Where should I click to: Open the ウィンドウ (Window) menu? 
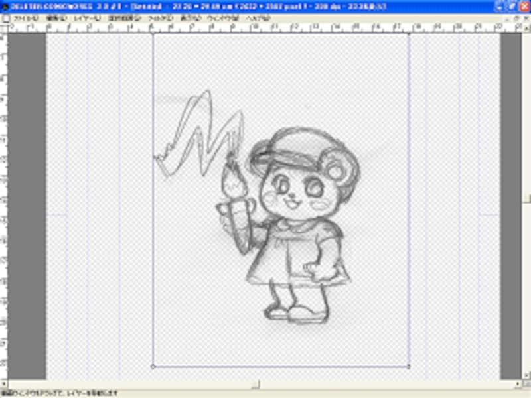[x=223, y=18]
